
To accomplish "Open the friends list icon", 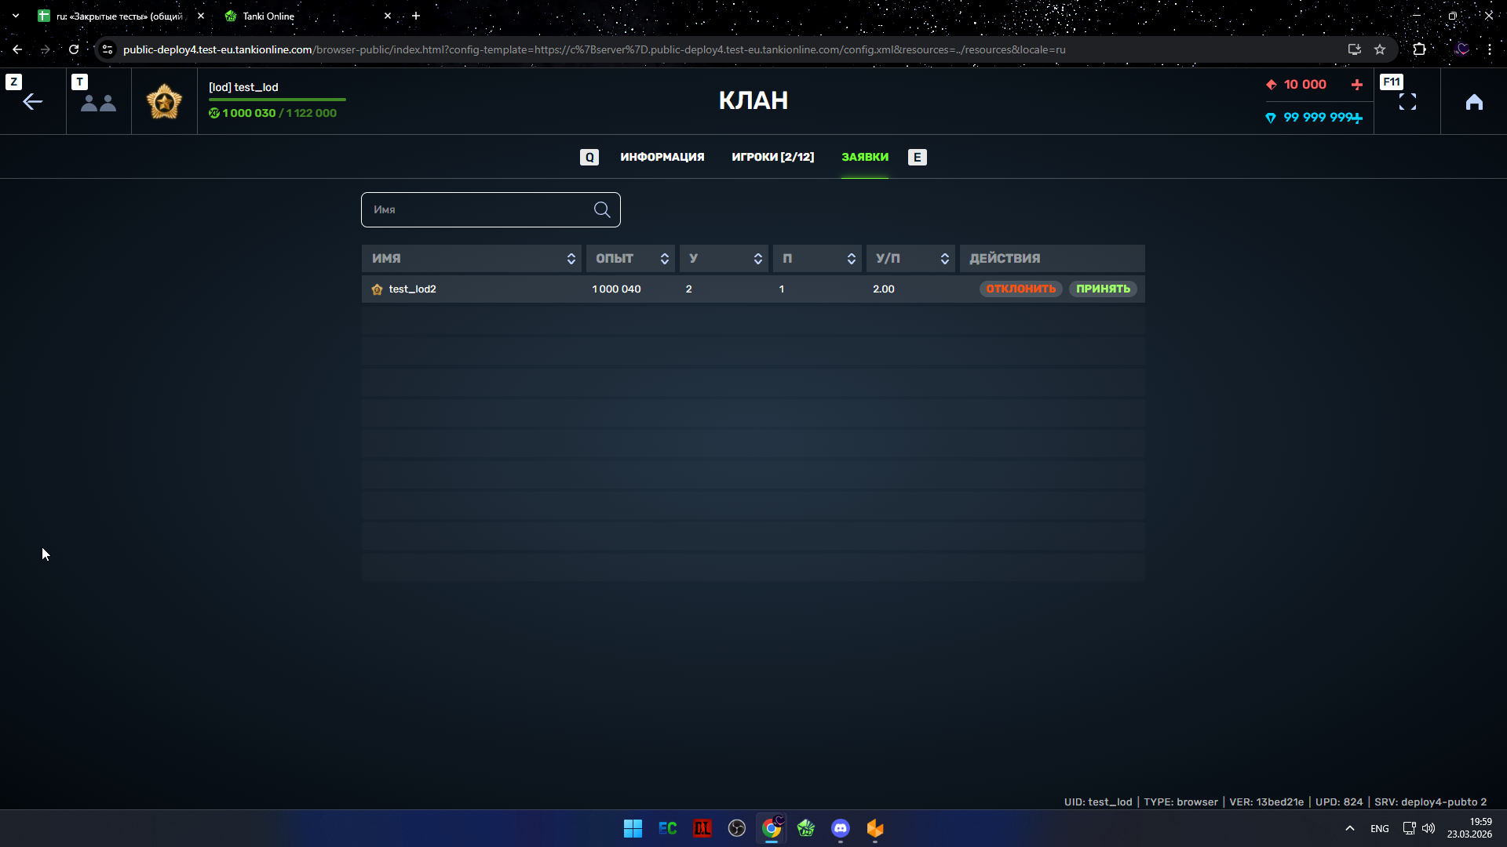I will [99, 103].
